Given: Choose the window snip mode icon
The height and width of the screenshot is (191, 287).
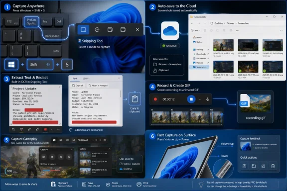Looking at the screenshot, I should pos(110,30).
